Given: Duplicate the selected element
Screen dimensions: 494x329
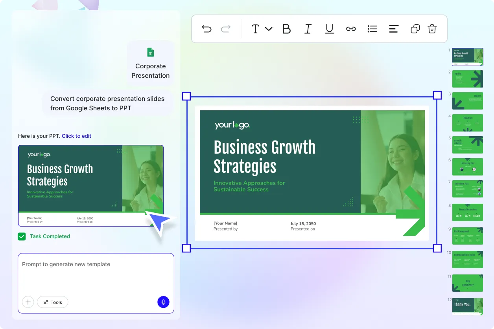Looking at the screenshot, I should [x=415, y=29].
